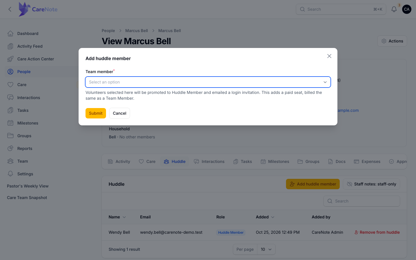
Task: Sort the table by Added column
Action: (x=265, y=217)
